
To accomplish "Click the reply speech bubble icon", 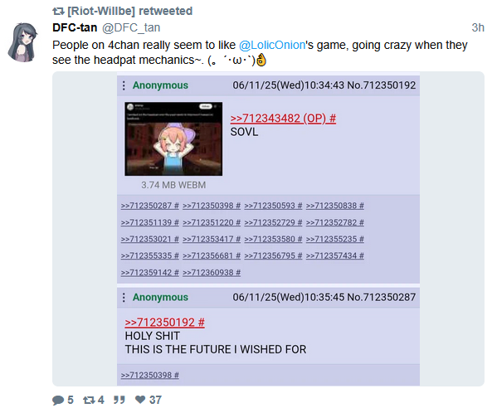I will coord(58,400).
